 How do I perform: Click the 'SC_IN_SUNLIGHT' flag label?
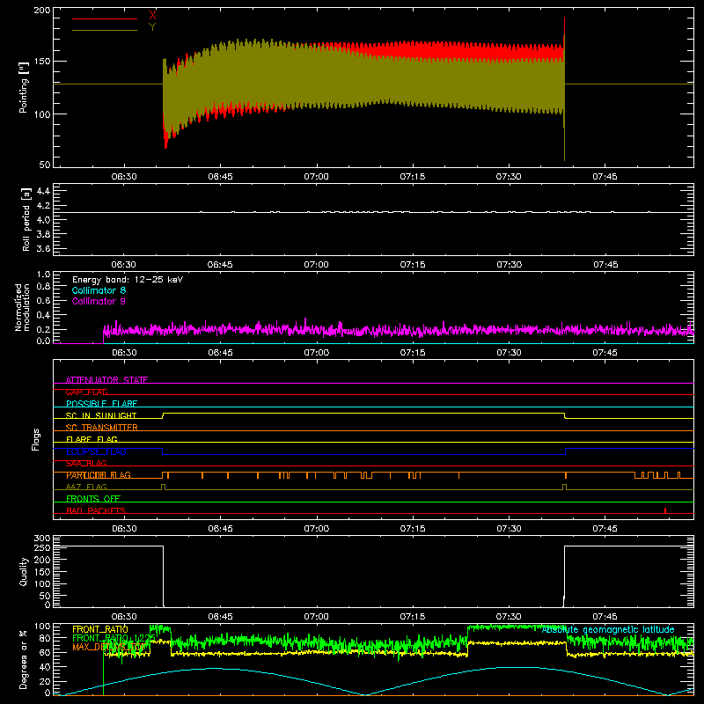(101, 415)
